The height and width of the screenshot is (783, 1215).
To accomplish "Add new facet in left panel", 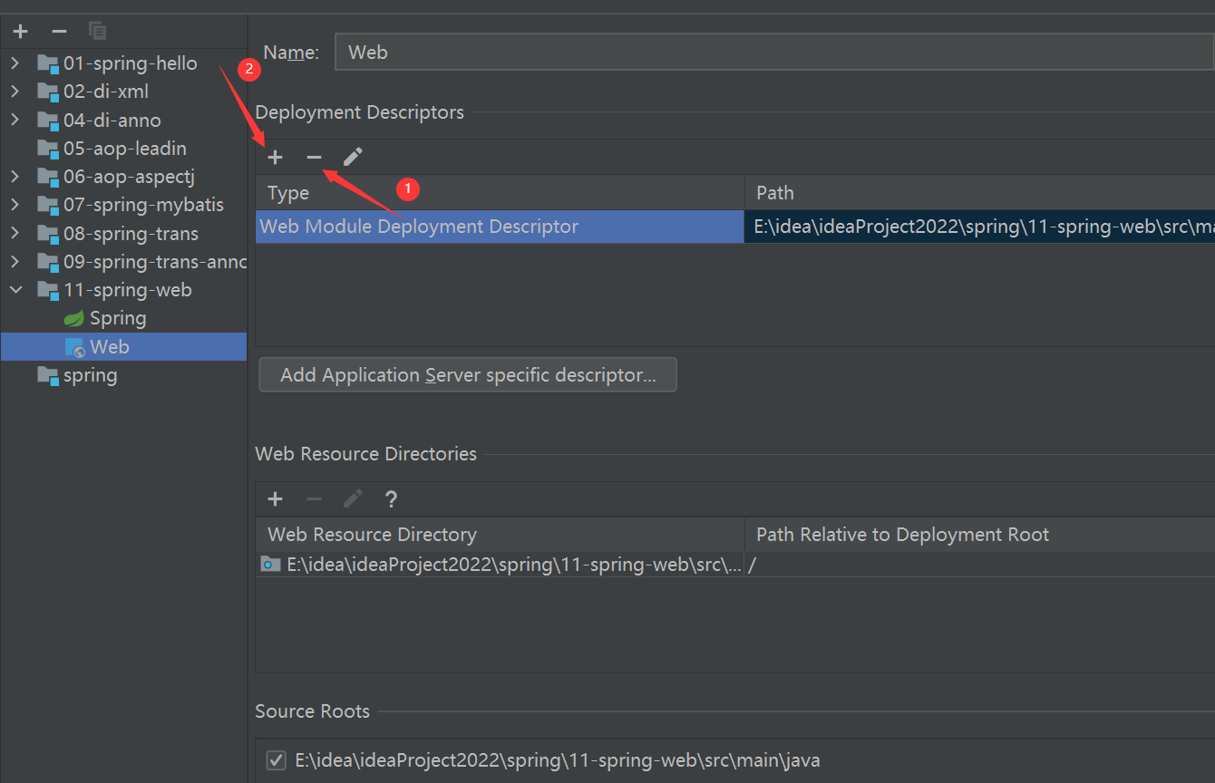I will (21, 32).
